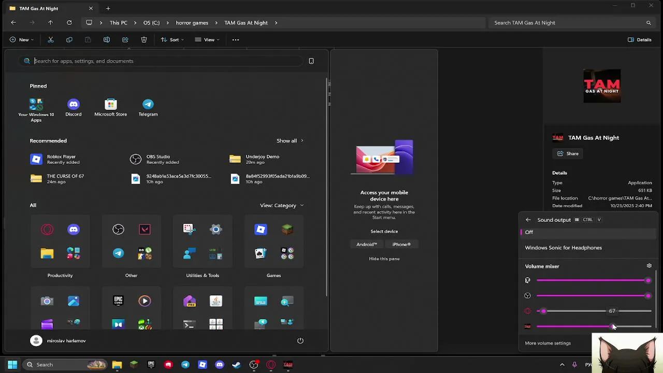Viewport: 663px width, 373px height.
Task: Click Rename icon in toolbar
Action: tap(107, 40)
